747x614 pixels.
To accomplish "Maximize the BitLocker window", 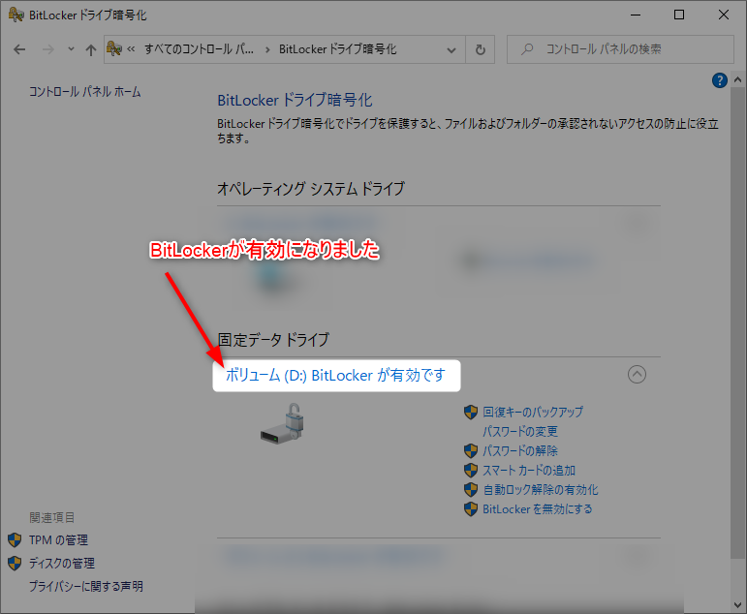I will pos(679,15).
